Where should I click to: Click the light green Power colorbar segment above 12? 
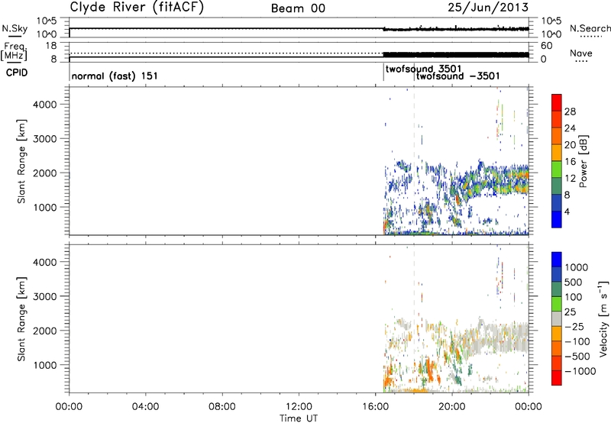[x=557, y=169]
